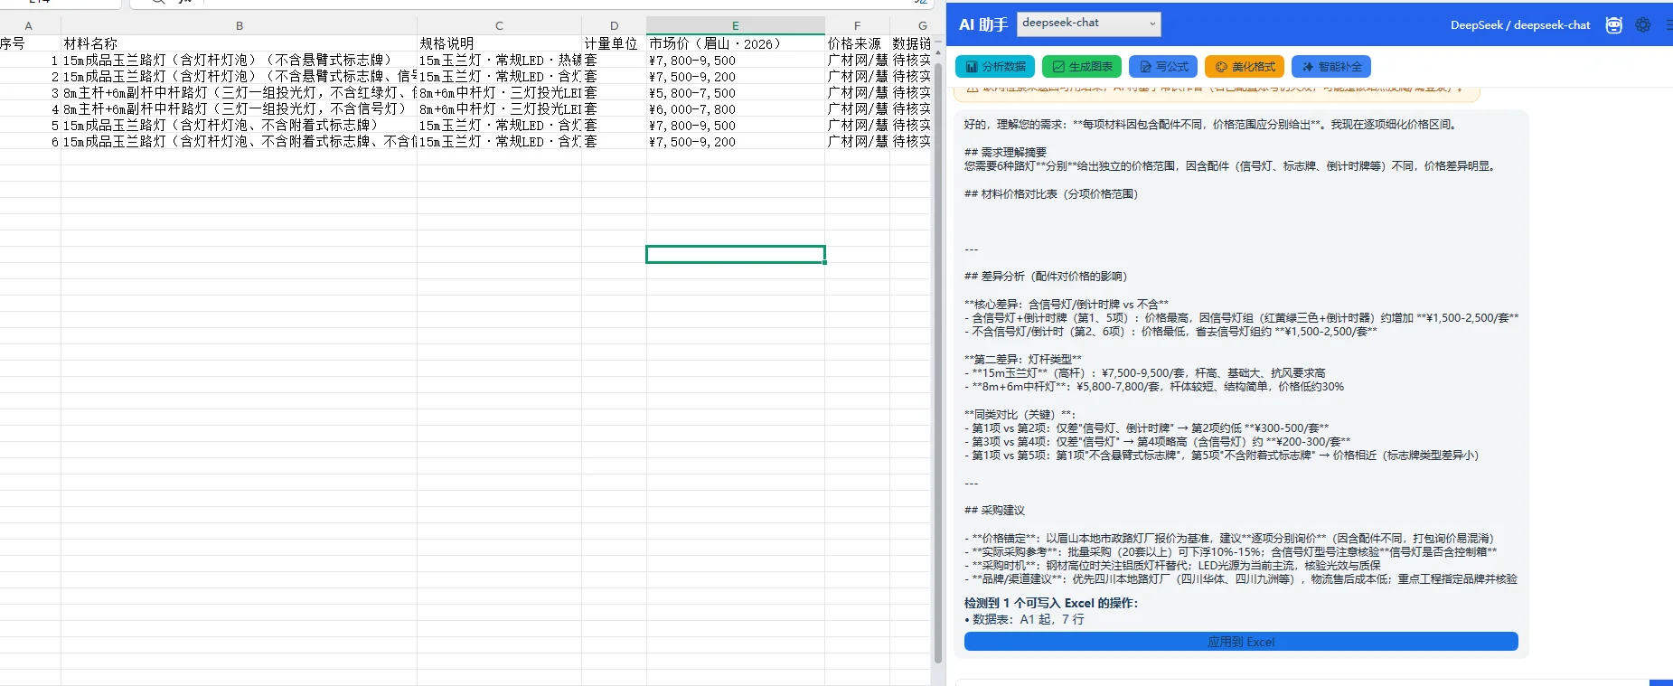Viewport: 1673px width, 686px height.
Task: Click the AI 助手 panel title
Action: click(x=983, y=24)
